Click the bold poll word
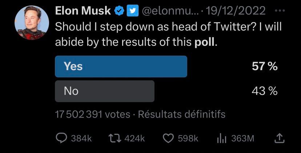 [x=204, y=43]
